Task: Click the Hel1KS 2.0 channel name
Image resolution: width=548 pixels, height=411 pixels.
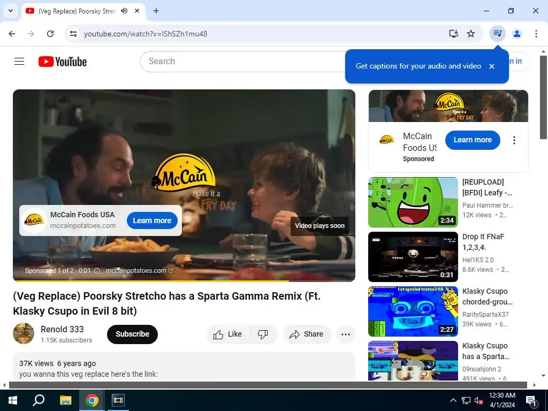Action: click(x=478, y=260)
